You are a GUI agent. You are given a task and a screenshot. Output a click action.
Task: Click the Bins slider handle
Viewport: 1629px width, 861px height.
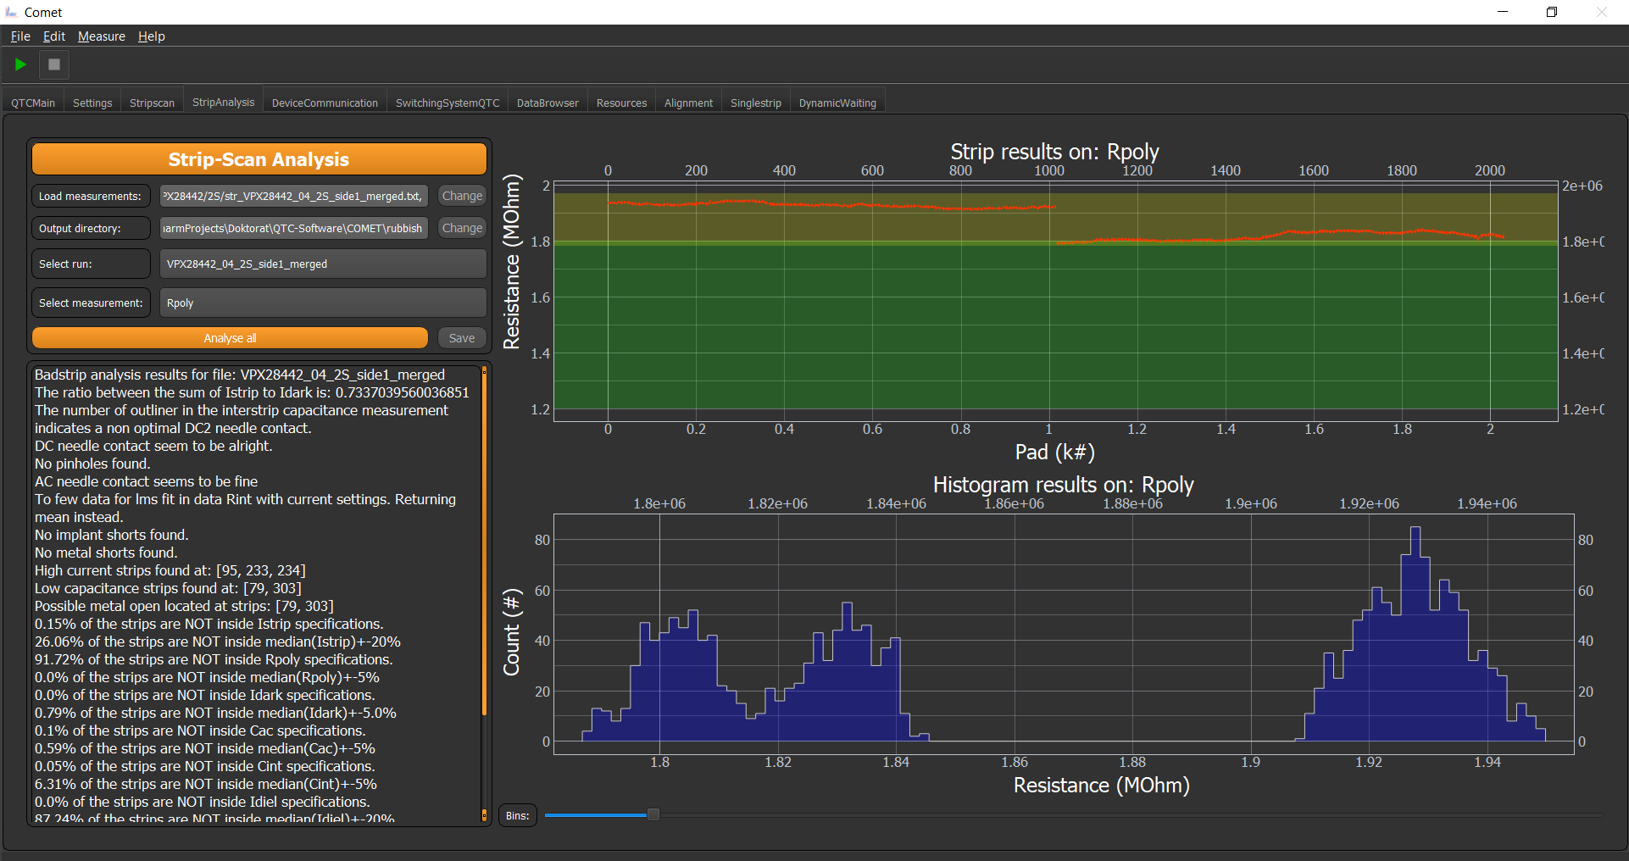[x=653, y=814]
